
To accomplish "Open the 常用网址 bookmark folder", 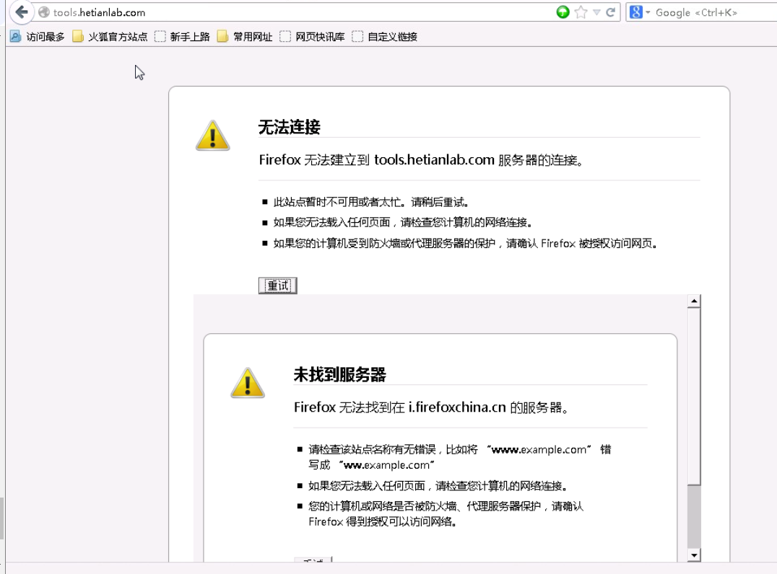I will (245, 37).
